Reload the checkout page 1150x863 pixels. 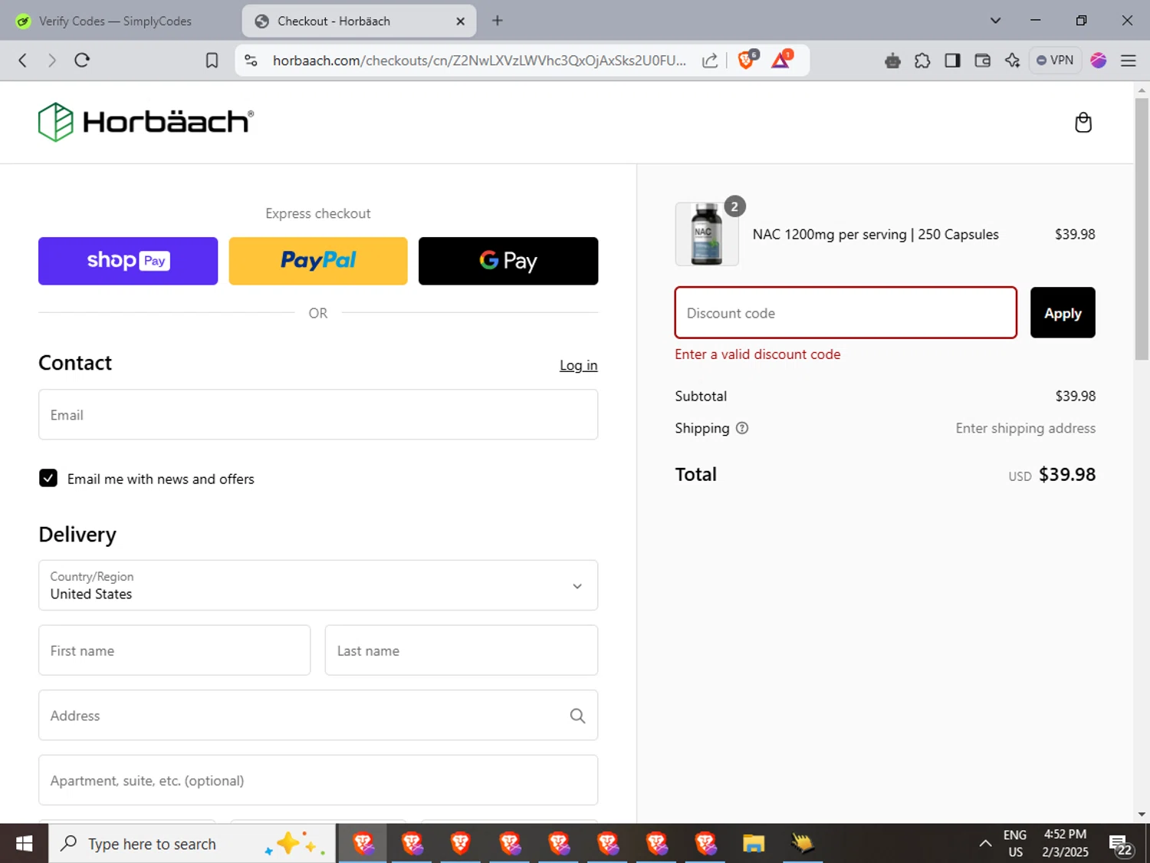(x=82, y=61)
